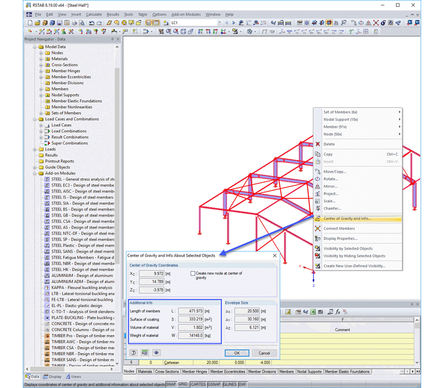The height and width of the screenshot is (388, 444).
Task: Click the eye view icon in dialog
Action: click(x=156, y=352)
